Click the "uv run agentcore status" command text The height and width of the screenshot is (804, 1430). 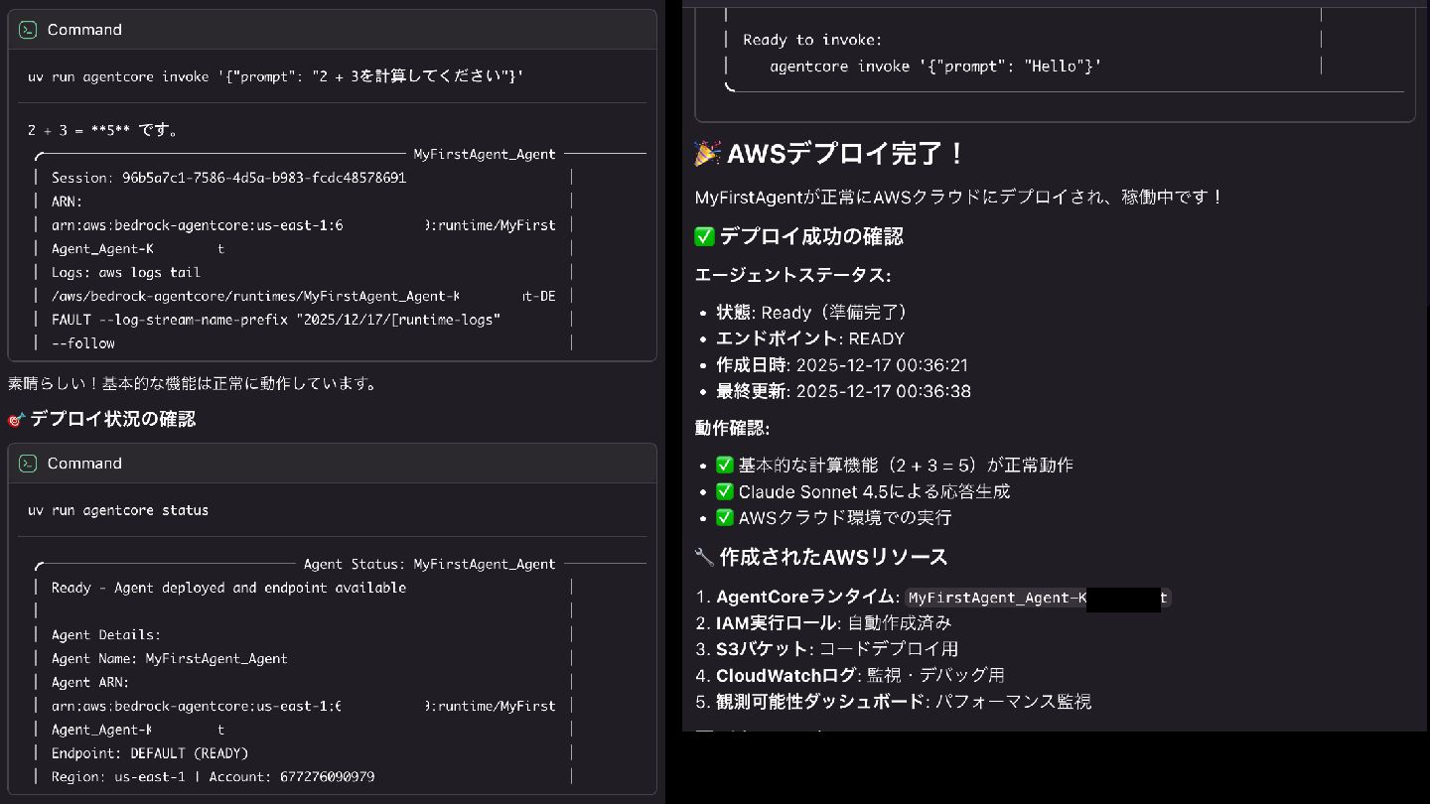pos(118,510)
